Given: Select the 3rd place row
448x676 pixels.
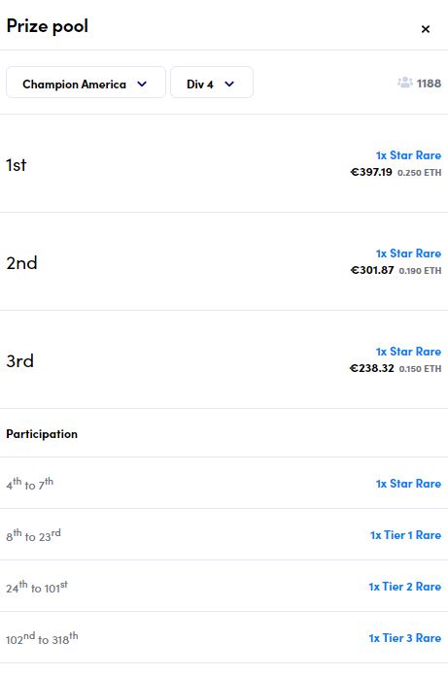Looking at the screenshot, I should tap(224, 359).
